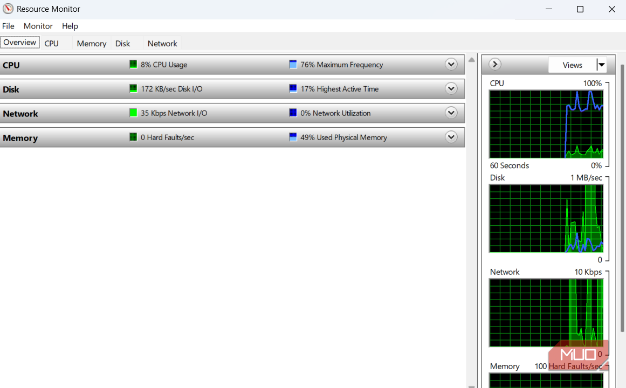Click the 1 MB/sec Disk graph scale label
The width and height of the screenshot is (626, 388).
[586, 178]
